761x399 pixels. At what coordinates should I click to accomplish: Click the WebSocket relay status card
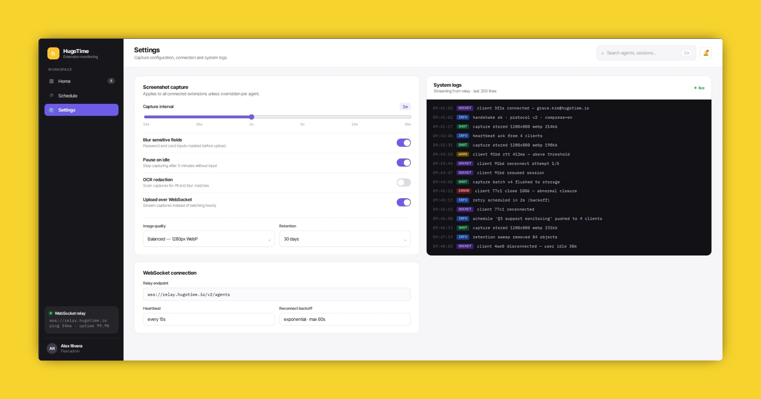[81, 320]
